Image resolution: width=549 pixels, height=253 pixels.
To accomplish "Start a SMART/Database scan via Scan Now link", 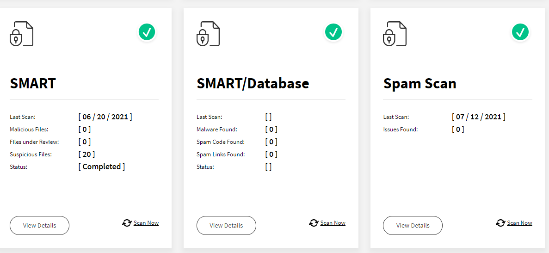I will point(333,223).
